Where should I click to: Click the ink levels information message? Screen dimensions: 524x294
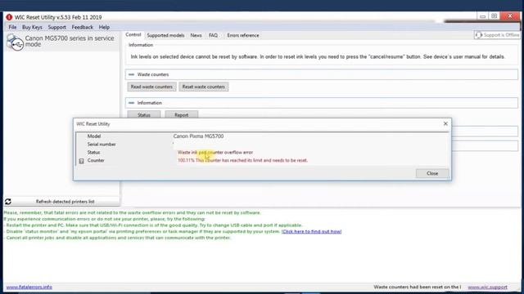coord(318,56)
